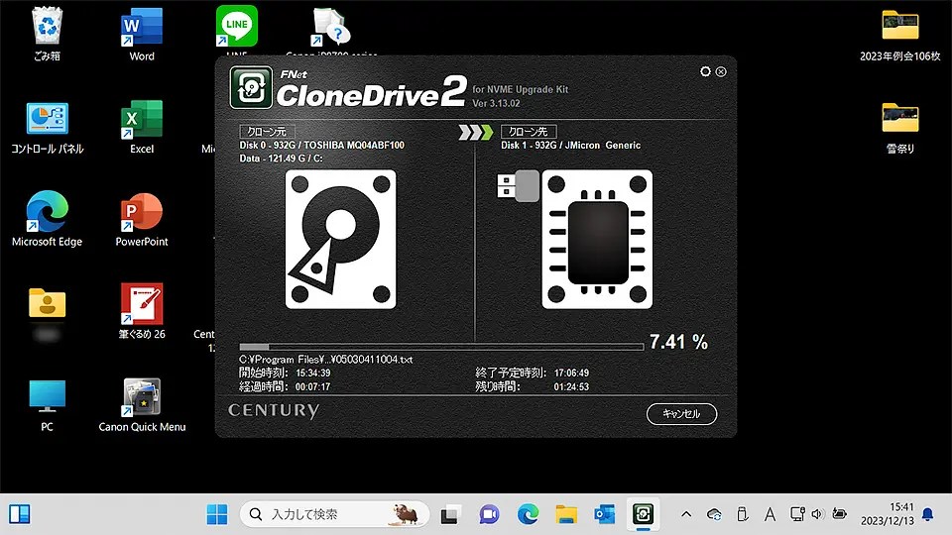Open the CloneDrive2 settings gear icon
Screen dimensions: 952x535
pyautogui.click(x=705, y=71)
